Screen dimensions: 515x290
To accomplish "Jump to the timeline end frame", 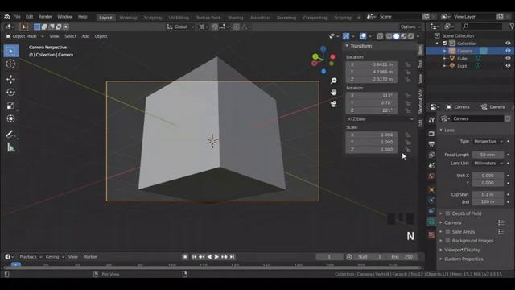I will click(232, 257).
